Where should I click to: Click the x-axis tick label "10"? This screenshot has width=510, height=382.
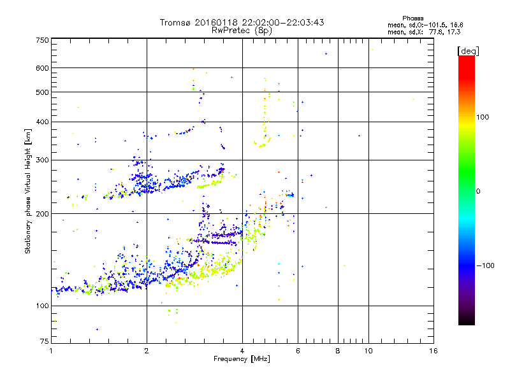pos(368,351)
